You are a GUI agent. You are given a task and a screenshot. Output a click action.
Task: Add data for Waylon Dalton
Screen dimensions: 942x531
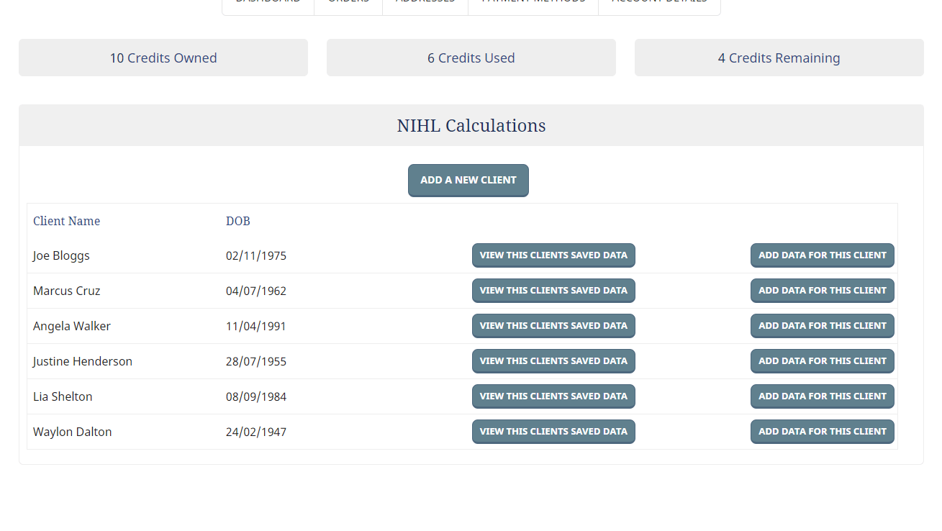point(822,432)
